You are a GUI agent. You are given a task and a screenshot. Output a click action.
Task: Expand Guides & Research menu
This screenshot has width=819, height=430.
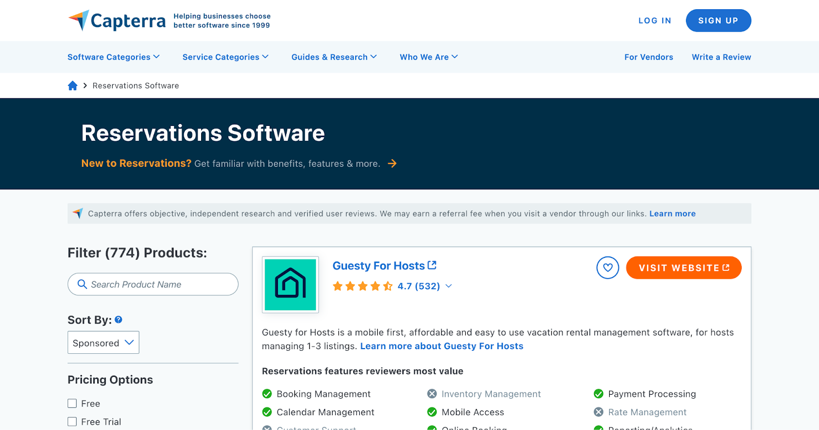(334, 57)
